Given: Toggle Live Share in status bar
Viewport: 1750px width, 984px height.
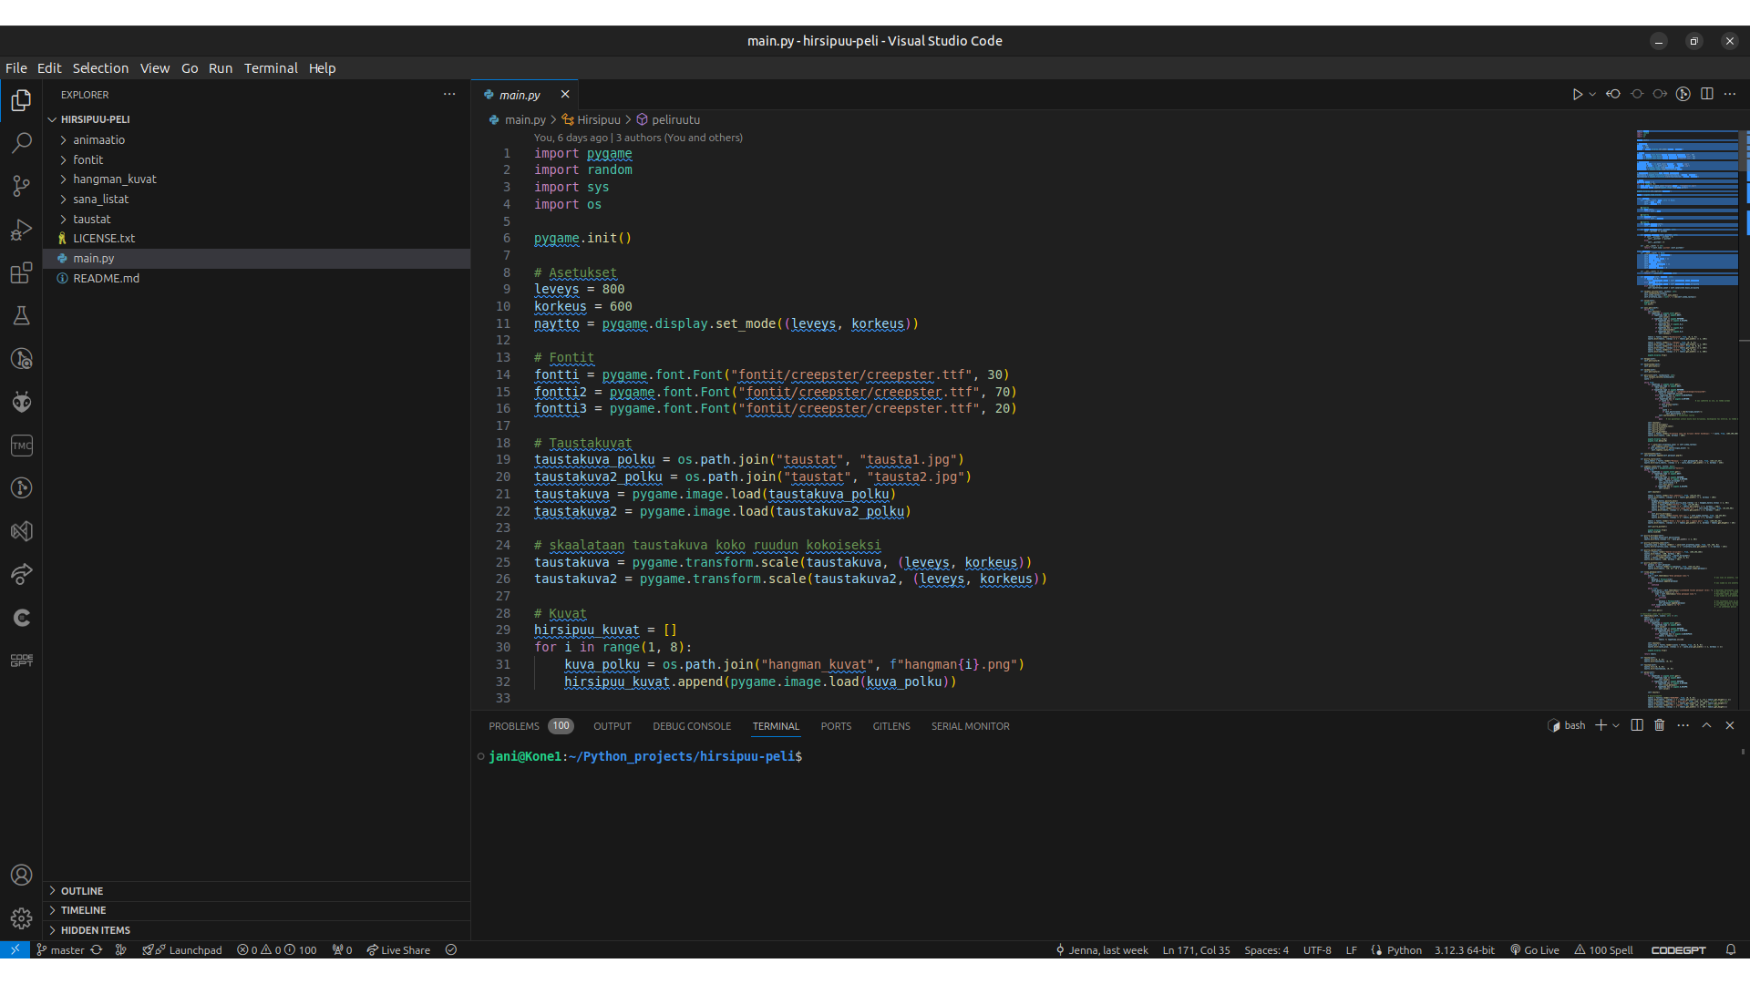Looking at the screenshot, I should point(398,950).
